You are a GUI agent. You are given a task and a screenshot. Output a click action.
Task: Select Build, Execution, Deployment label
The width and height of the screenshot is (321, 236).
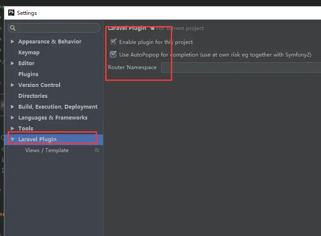pyautogui.click(x=58, y=107)
